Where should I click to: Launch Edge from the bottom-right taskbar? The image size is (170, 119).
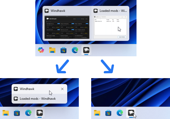[120, 113]
